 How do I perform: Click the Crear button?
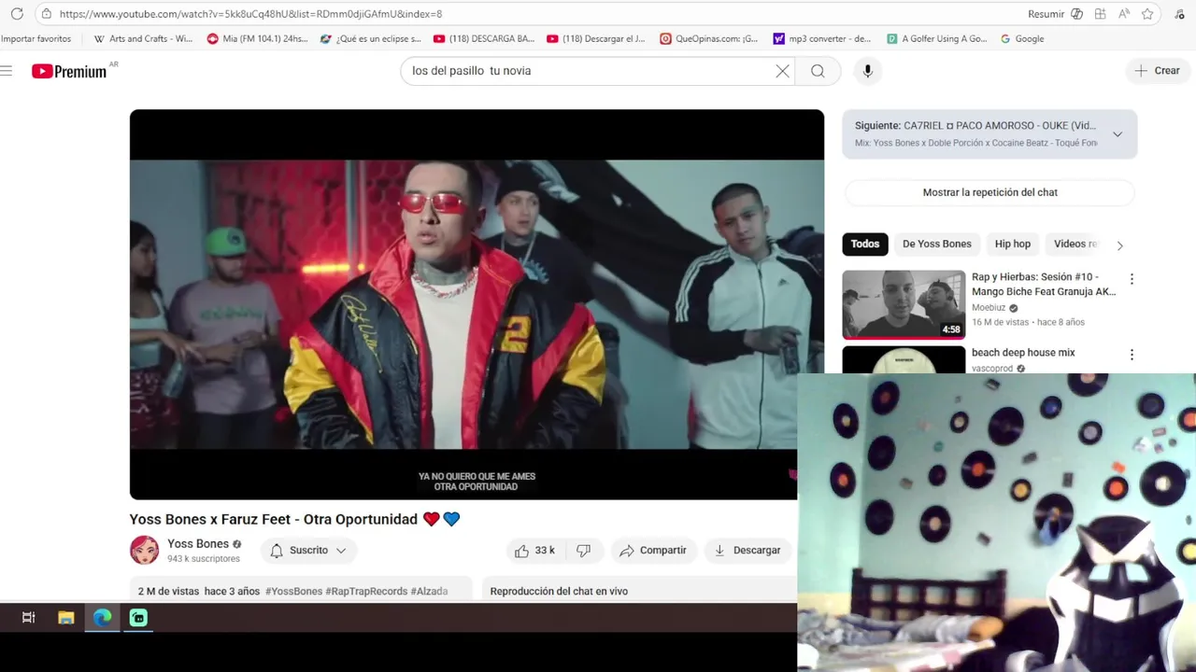1158,71
